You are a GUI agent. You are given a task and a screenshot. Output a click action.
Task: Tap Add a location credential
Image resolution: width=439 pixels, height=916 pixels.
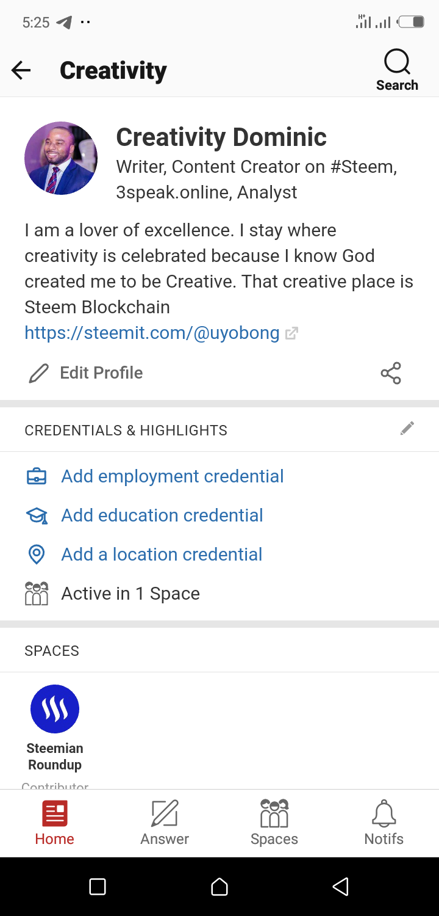pyautogui.click(x=162, y=554)
